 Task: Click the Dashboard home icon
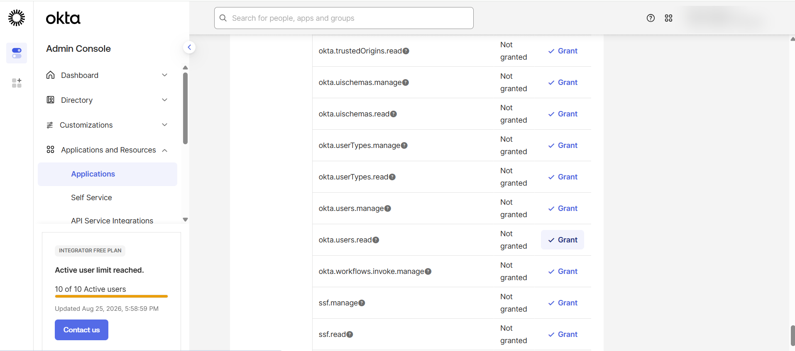tap(51, 75)
